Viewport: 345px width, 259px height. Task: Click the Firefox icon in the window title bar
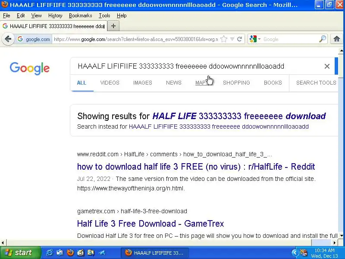click(4, 4)
